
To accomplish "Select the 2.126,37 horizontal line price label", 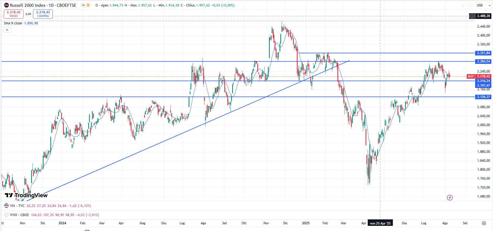I will click(483, 97).
